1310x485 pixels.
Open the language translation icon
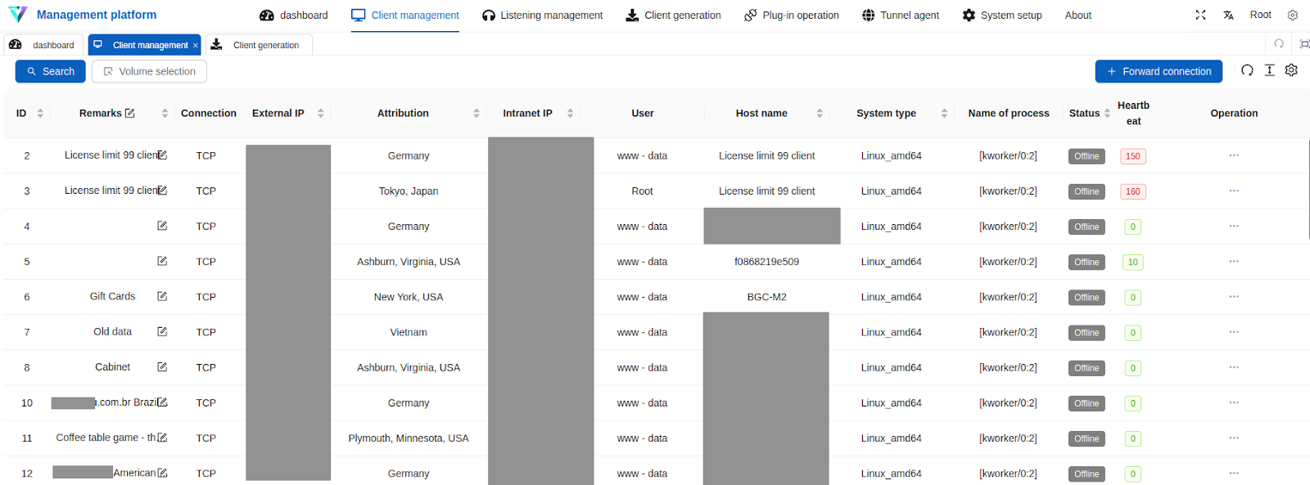(x=1228, y=15)
